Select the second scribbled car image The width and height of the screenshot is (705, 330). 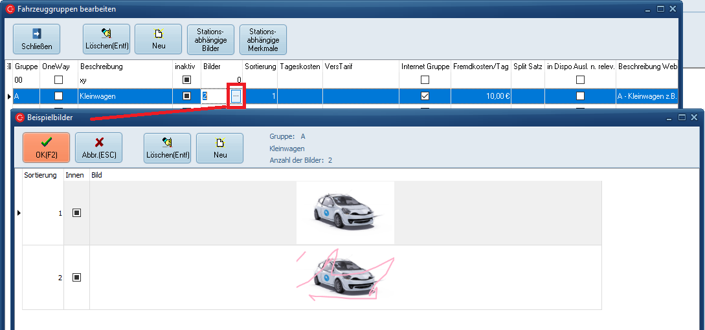click(345, 276)
